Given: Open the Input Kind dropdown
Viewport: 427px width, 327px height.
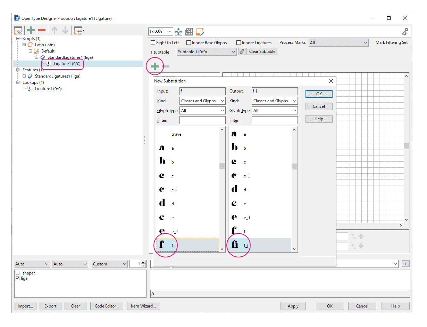Looking at the screenshot, I should coord(203,101).
